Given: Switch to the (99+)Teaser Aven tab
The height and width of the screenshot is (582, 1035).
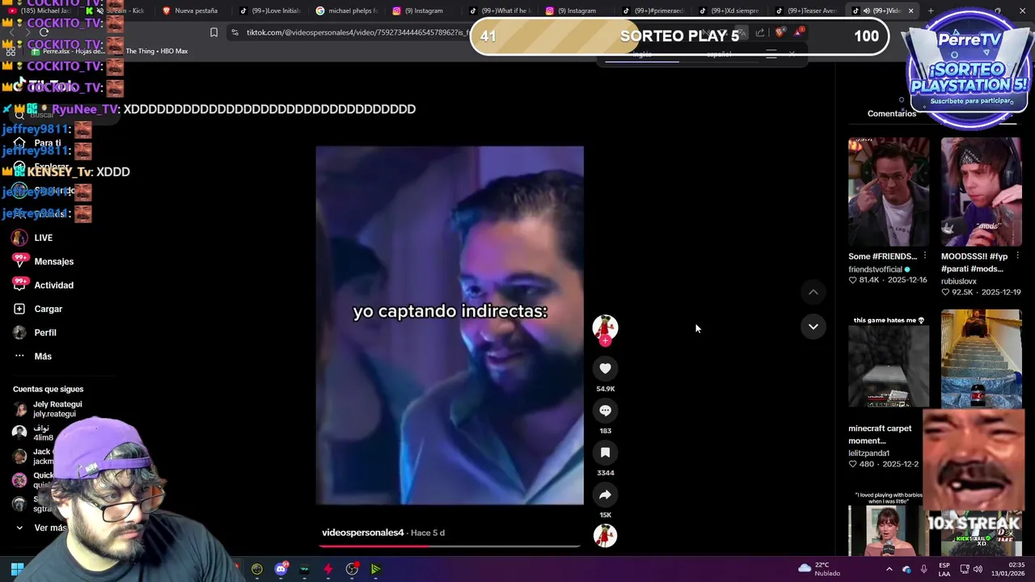Looking at the screenshot, I should coord(806,11).
